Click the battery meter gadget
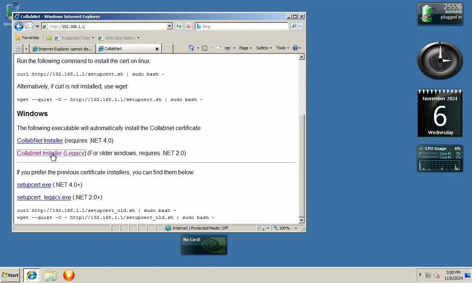 pos(440,14)
